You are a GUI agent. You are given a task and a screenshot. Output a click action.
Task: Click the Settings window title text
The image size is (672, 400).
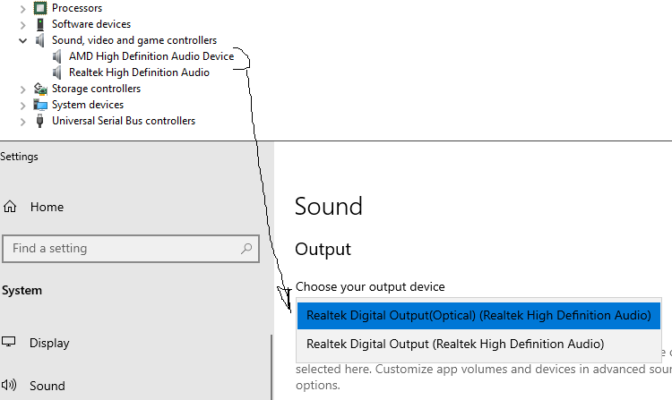tap(19, 157)
